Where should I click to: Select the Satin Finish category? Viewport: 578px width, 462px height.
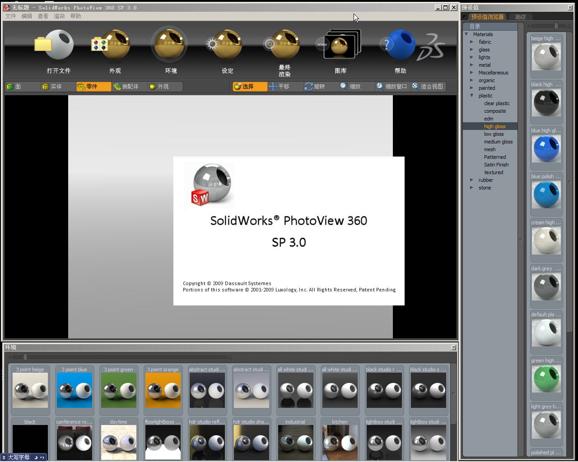coord(496,165)
